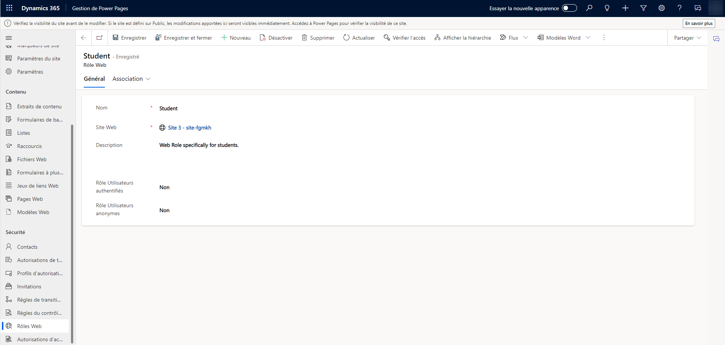Viewport: 725px width, 345px height.
Task: Open record in a new window icon
Action: click(x=100, y=38)
